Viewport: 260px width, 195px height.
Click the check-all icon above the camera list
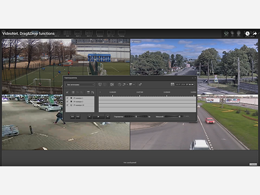[67, 92]
